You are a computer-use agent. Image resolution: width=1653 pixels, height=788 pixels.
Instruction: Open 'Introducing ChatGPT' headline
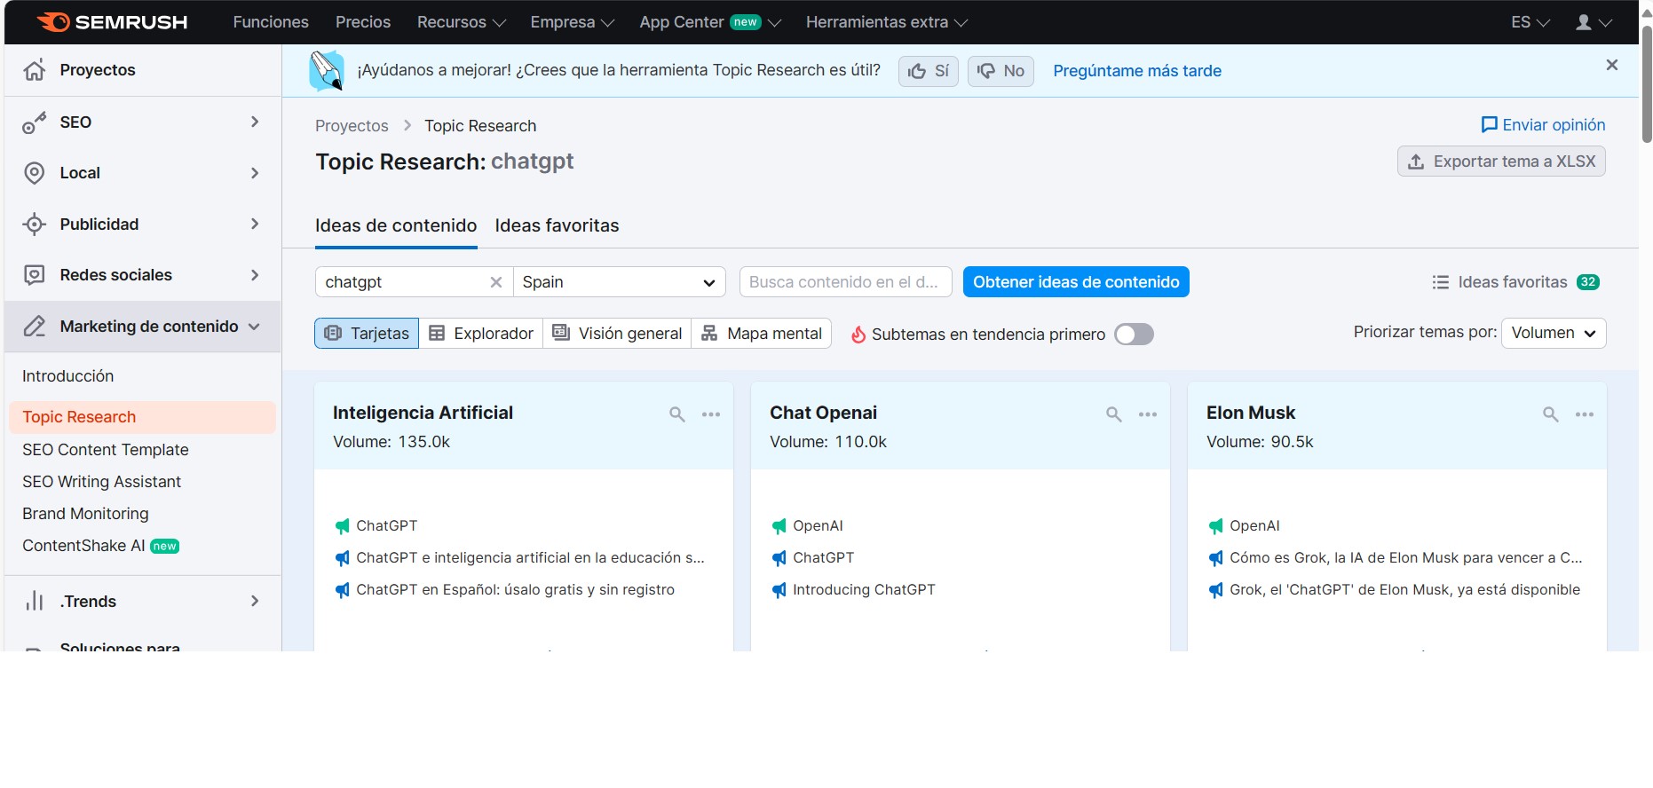point(864,590)
